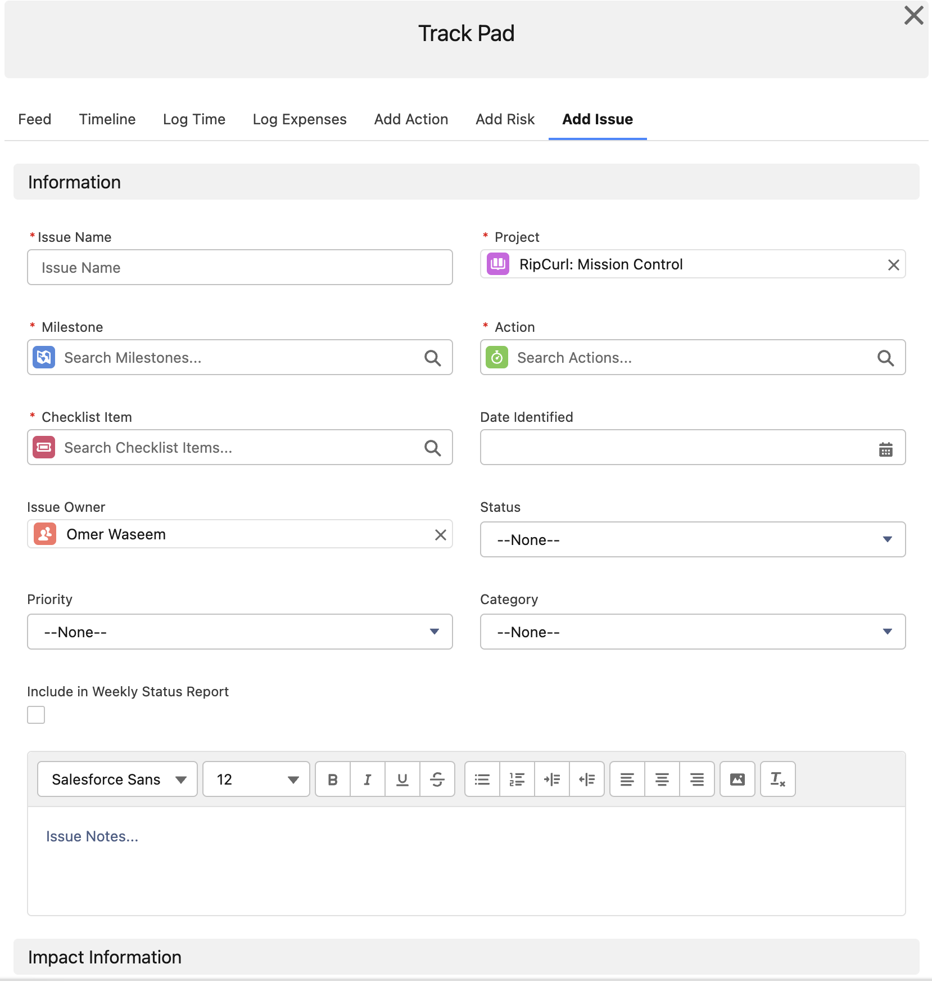Insert an image into notes

tap(738, 780)
